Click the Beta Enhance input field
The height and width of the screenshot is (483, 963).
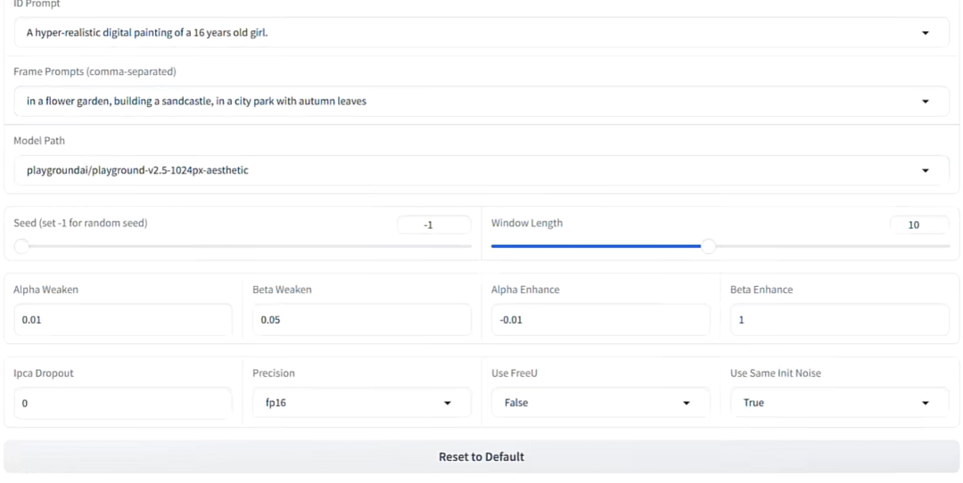pyautogui.click(x=840, y=320)
